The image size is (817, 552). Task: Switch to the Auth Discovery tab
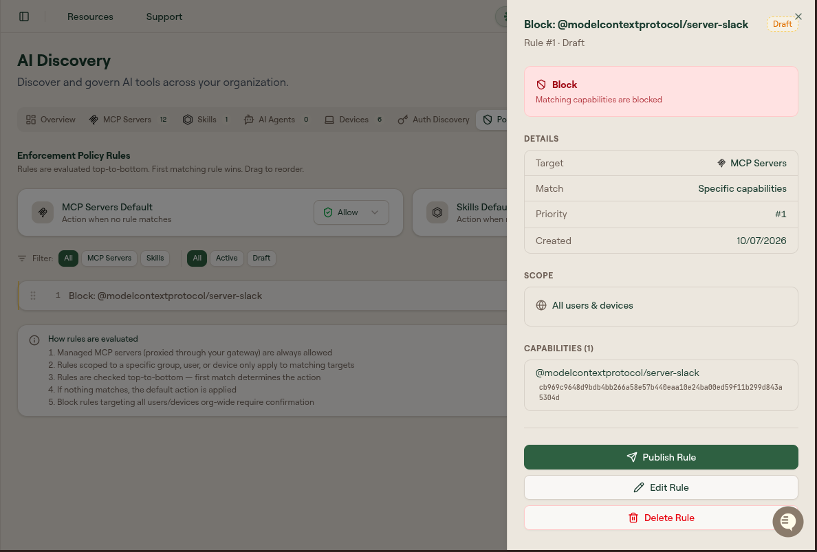433,120
